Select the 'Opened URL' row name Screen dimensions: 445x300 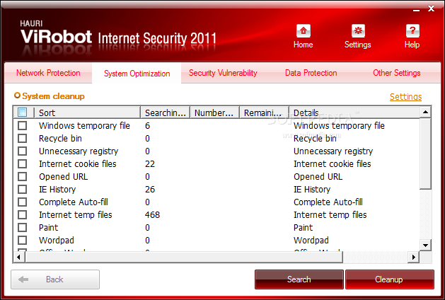[63, 177]
